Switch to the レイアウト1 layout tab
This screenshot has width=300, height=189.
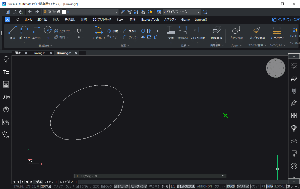(50, 182)
